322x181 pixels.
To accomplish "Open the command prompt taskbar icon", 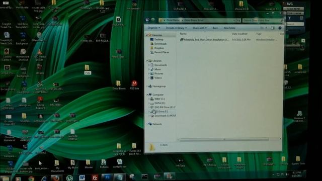I will point(144,176).
